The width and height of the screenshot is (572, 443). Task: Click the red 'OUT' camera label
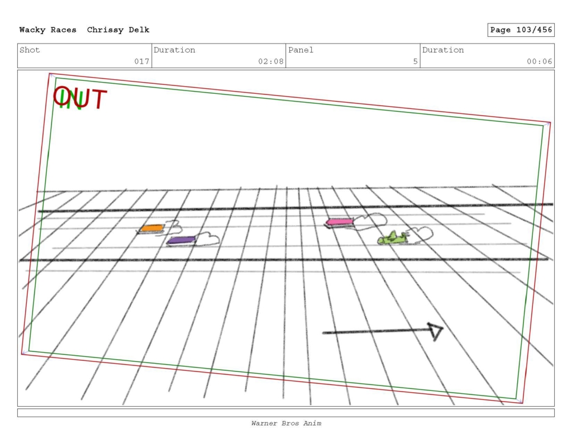[x=81, y=98]
